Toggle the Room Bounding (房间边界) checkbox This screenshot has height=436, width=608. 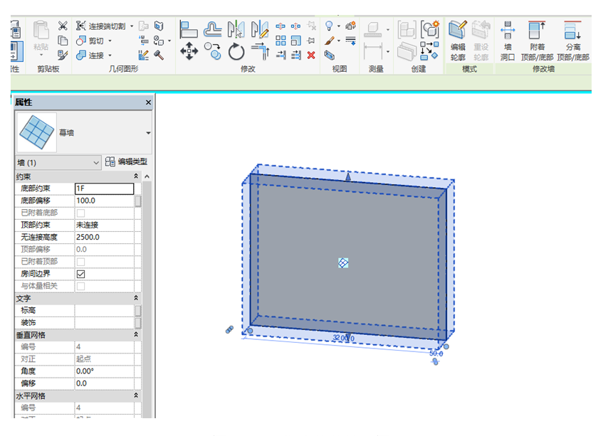click(80, 274)
